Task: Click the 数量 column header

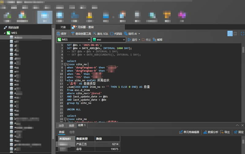Action: click(x=99, y=139)
